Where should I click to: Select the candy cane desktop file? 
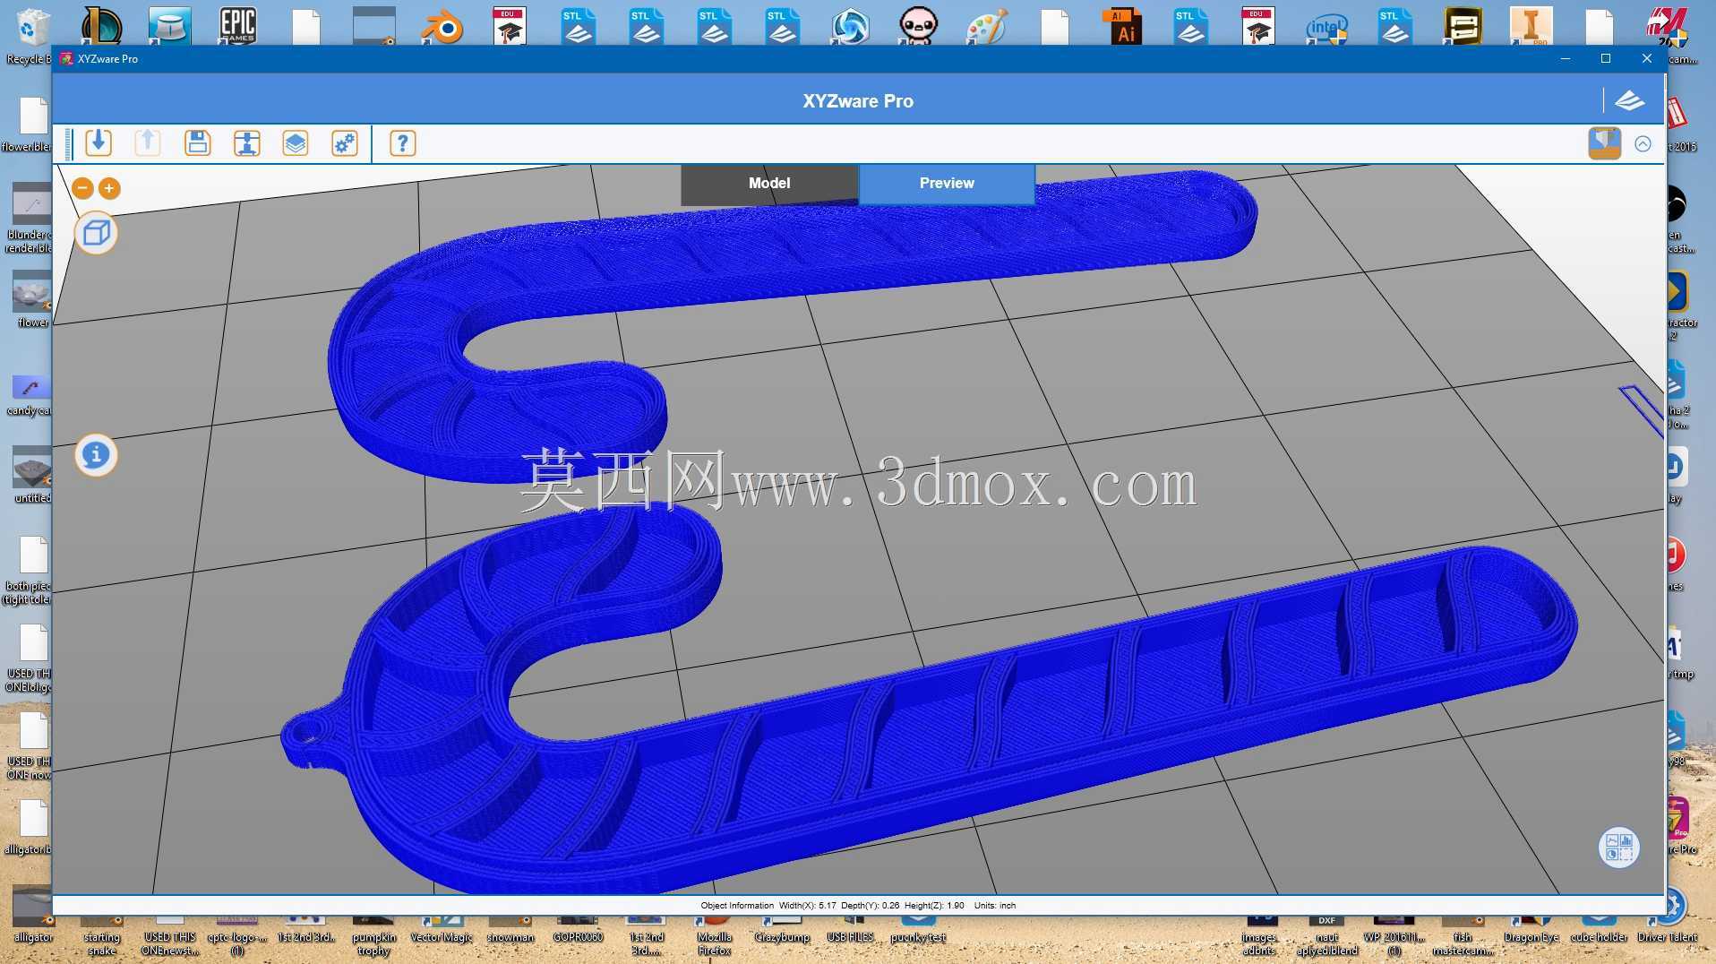point(30,394)
